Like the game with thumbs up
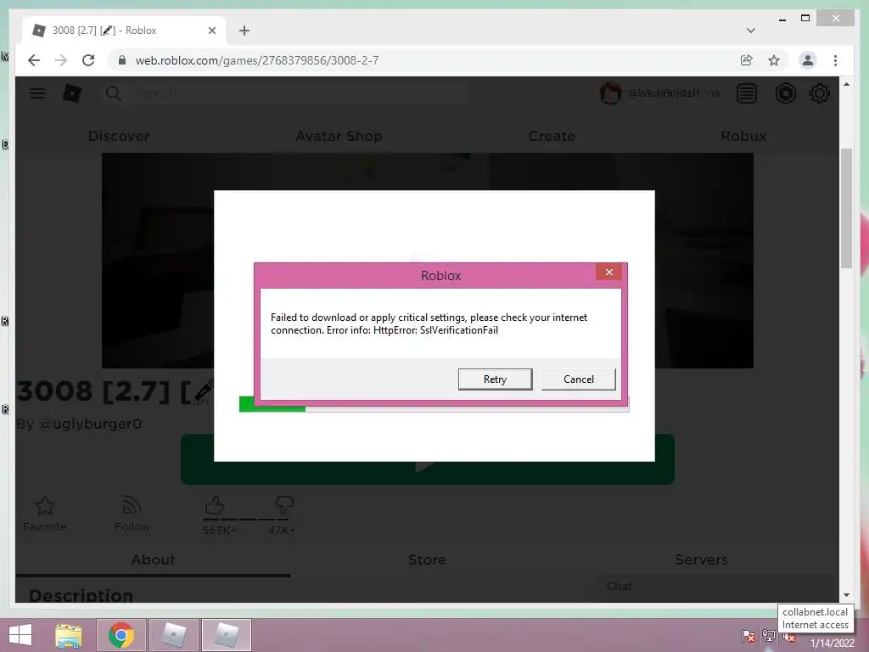869x652 pixels. pyautogui.click(x=214, y=505)
